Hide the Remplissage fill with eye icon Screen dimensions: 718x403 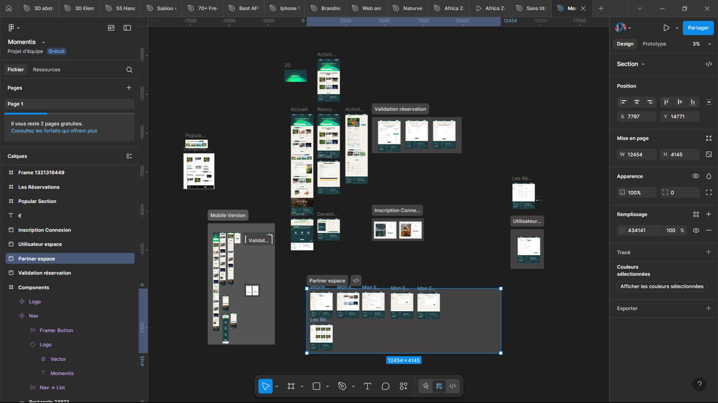(x=696, y=230)
